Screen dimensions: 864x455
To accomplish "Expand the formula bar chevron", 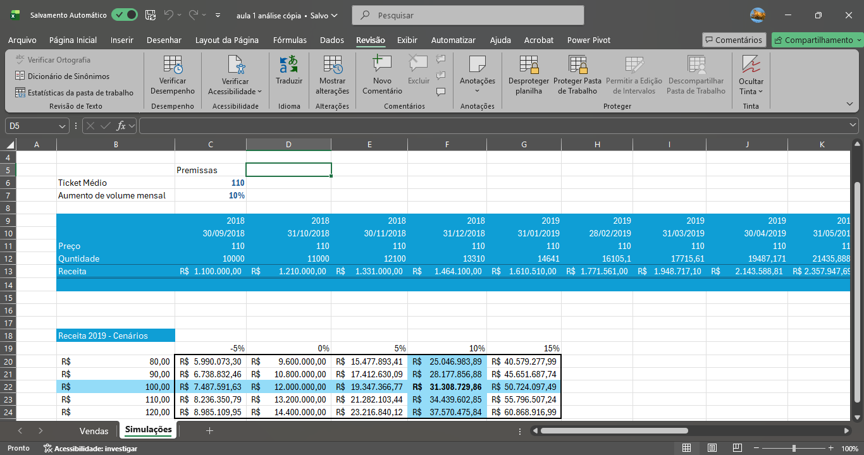I will pyautogui.click(x=853, y=126).
